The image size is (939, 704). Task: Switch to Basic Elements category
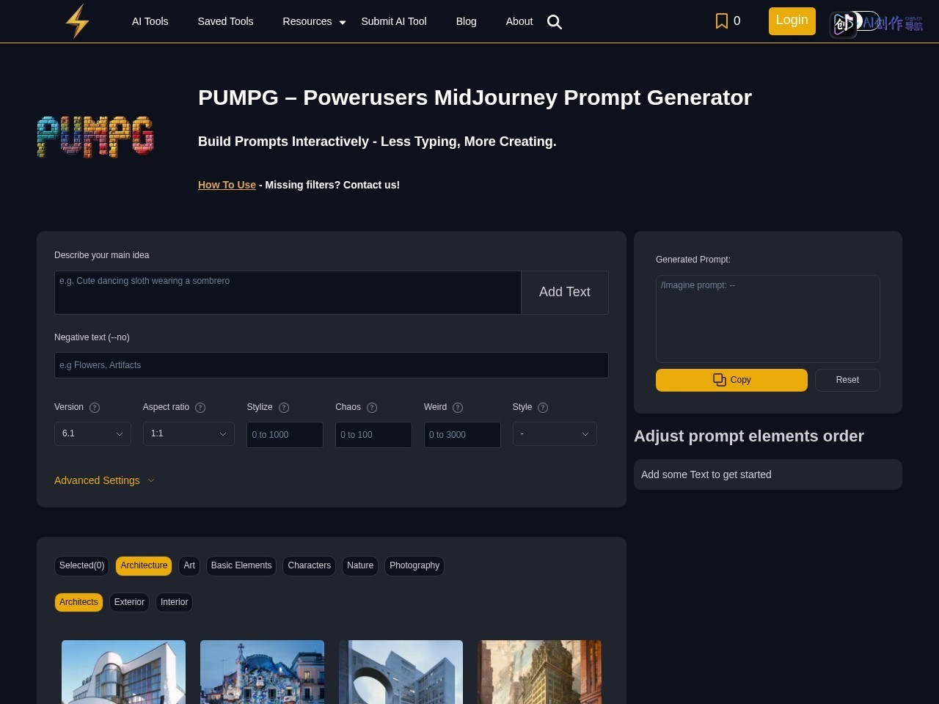click(241, 565)
